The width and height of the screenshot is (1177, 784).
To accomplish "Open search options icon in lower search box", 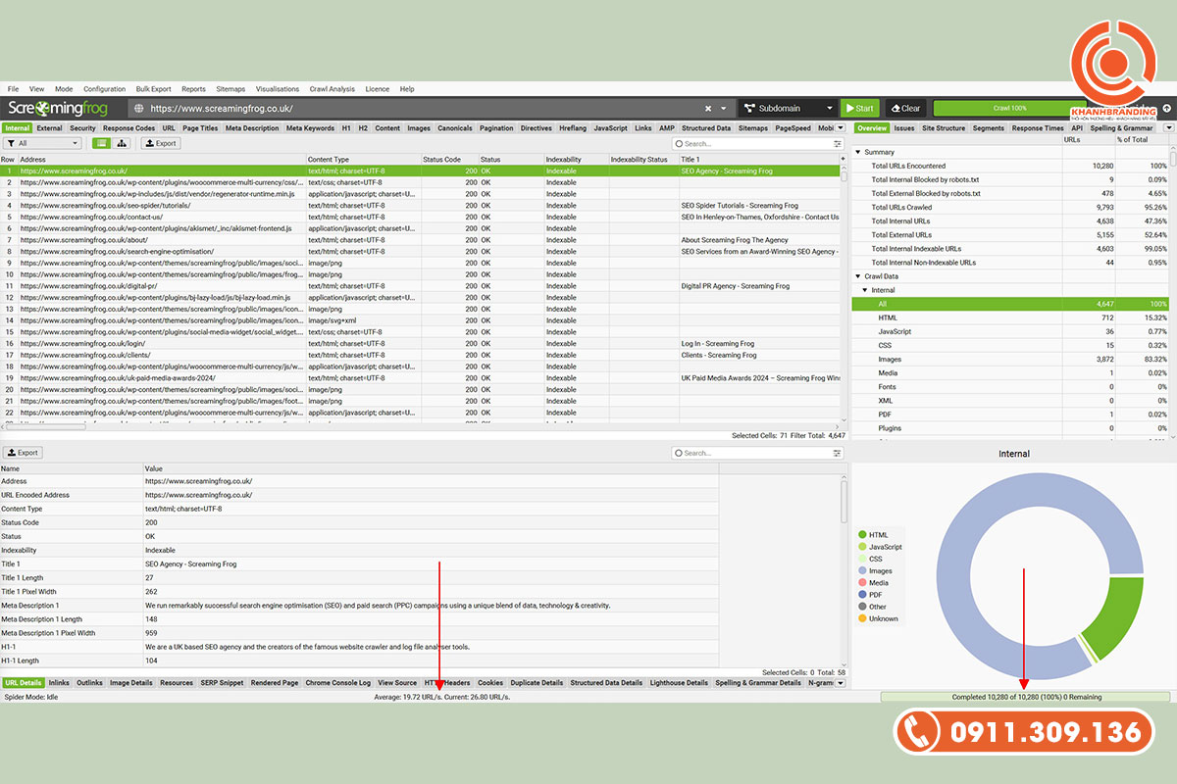I will [x=838, y=454].
